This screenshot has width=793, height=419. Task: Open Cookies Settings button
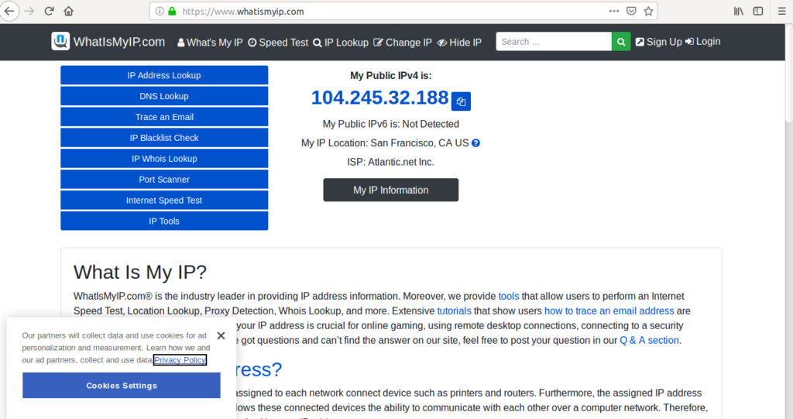coord(122,385)
